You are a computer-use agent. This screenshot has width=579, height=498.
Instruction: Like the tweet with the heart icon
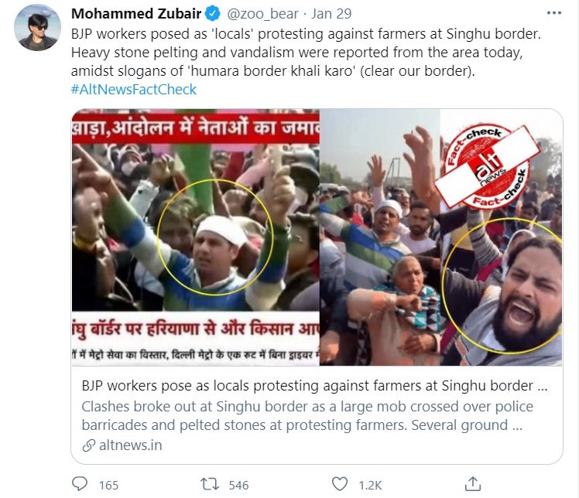tap(340, 484)
